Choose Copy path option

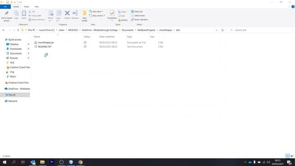[35, 16]
